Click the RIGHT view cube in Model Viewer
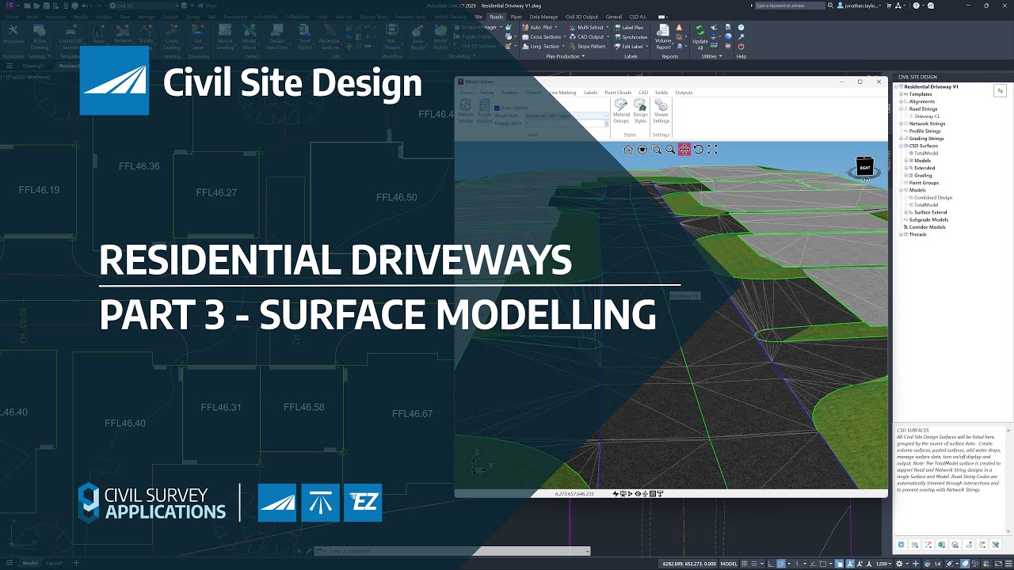Image resolution: width=1014 pixels, height=570 pixels. click(864, 168)
